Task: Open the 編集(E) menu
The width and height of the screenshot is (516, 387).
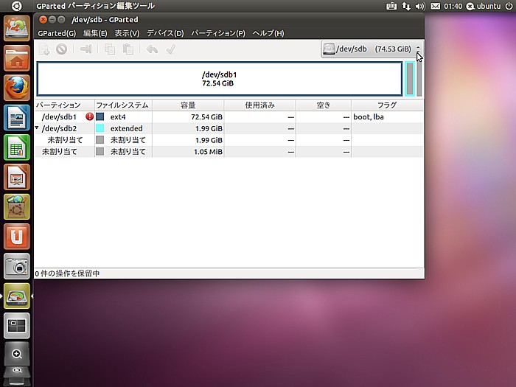Action: [95, 33]
